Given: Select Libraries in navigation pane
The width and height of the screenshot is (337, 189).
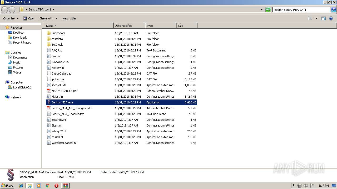Looking at the screenshot, I should (16, 52).
